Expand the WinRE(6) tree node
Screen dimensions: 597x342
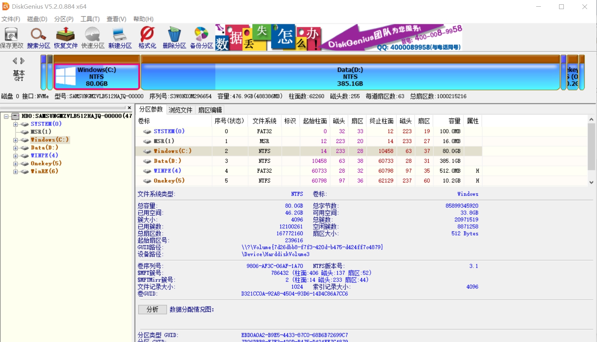pyautogui.click(x=15, y=171)
